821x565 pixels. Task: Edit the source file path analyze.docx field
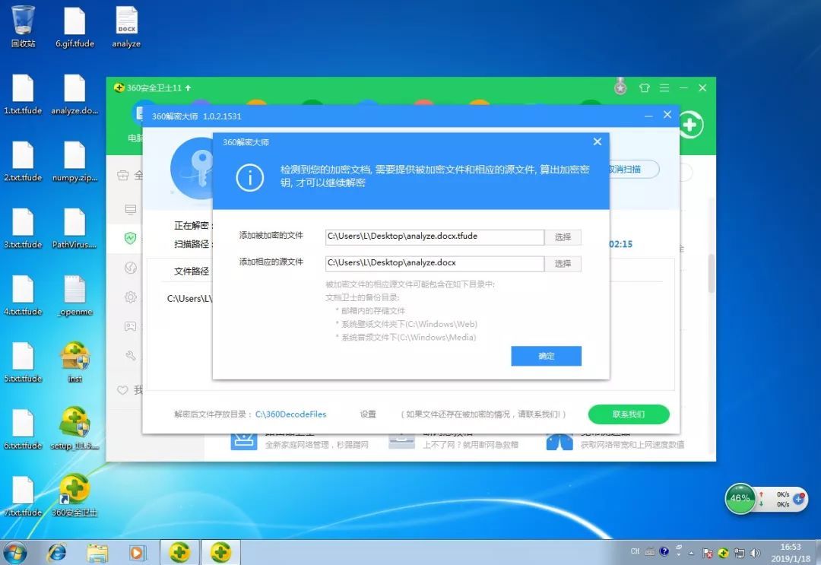435,263
